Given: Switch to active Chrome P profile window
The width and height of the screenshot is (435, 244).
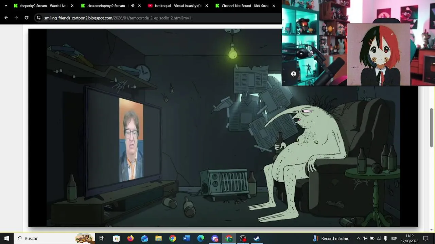Looking at the screenshot, I should [x=229, y=238].
